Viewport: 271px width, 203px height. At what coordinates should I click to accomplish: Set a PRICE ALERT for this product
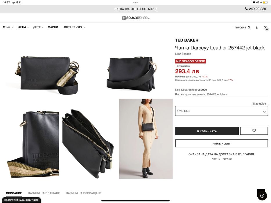222,144
